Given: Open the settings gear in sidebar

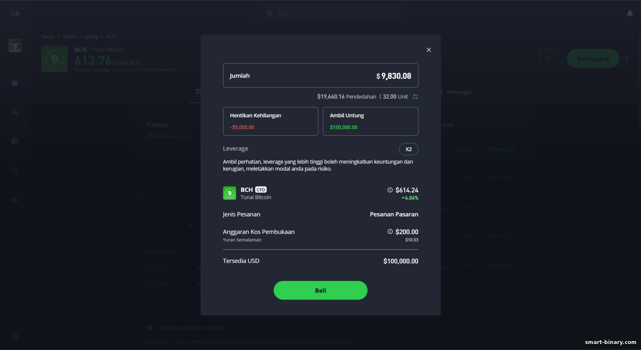Looking at the screenshot, I should (x=15, y=336).
